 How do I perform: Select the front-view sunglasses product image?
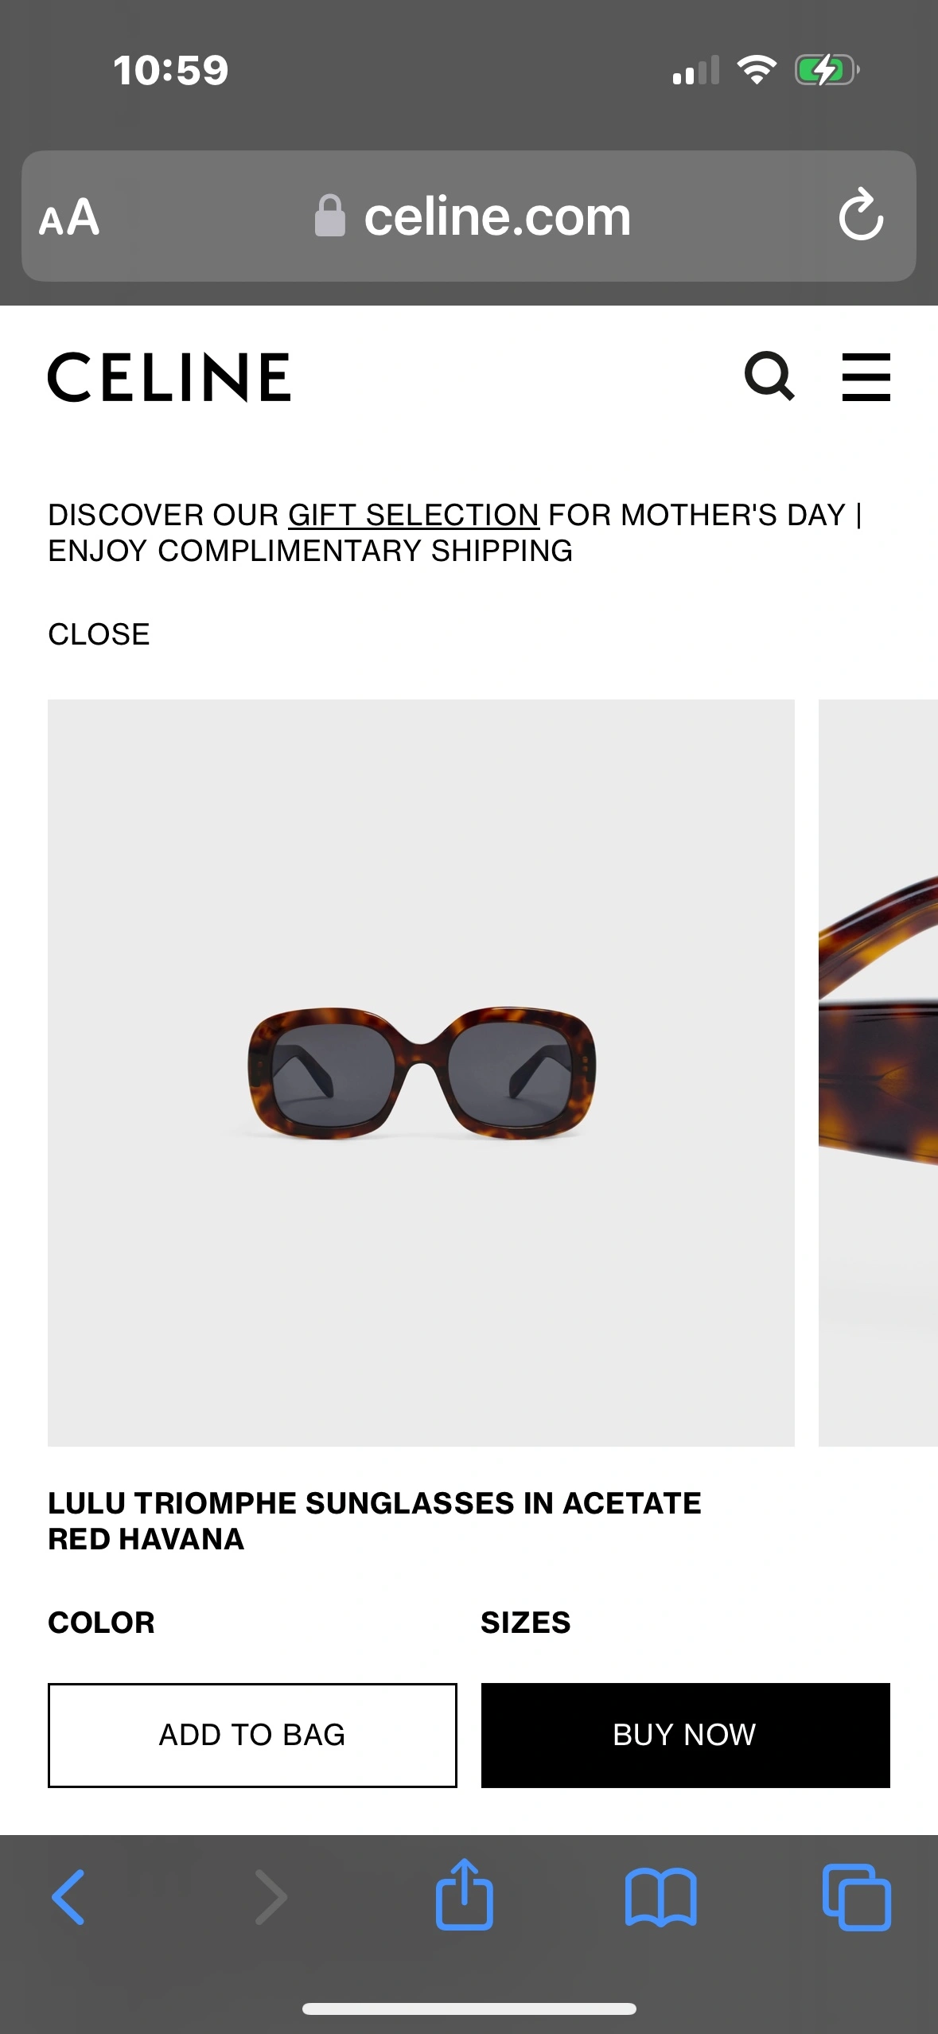click(x=421, y=1073)
